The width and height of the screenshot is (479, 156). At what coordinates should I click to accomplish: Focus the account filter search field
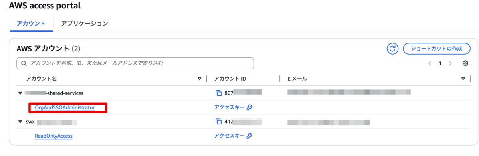(x=135, y=63)
